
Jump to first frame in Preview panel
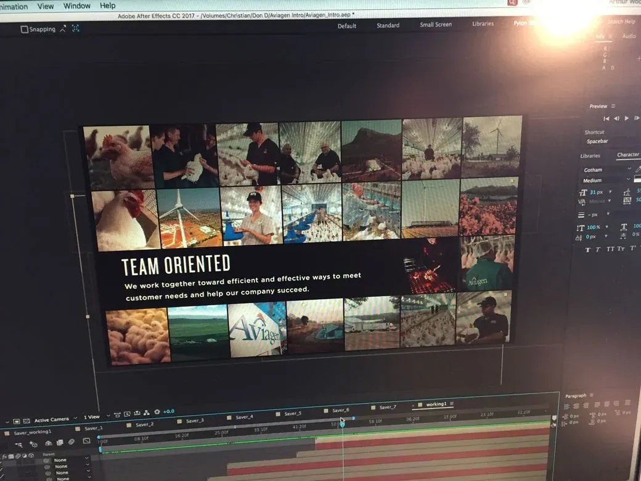click(606, 118)
